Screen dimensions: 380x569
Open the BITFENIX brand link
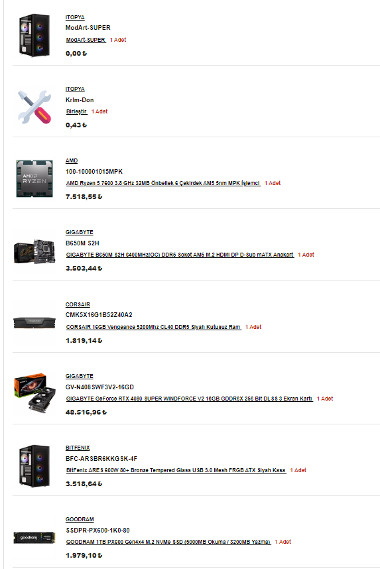coord(78,448)
